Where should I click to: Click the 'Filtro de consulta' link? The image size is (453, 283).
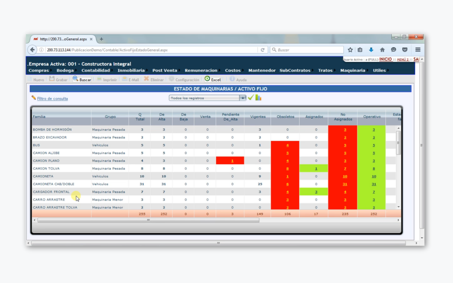52,98
